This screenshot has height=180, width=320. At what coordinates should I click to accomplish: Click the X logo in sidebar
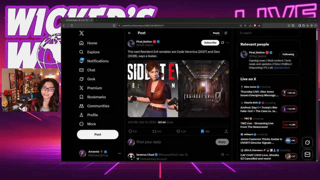click(x=81, y=33)
